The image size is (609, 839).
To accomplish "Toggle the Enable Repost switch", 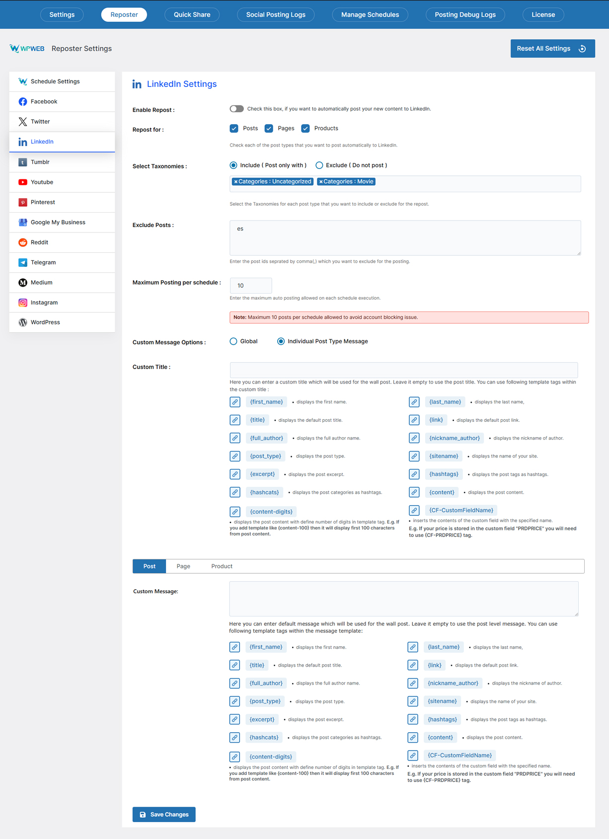I will (x=236, y=109).
